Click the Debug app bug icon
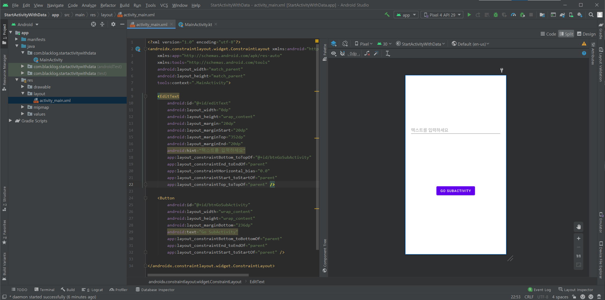Image resolution: width=605 pixels, height=300 pixels. [496, 15]
